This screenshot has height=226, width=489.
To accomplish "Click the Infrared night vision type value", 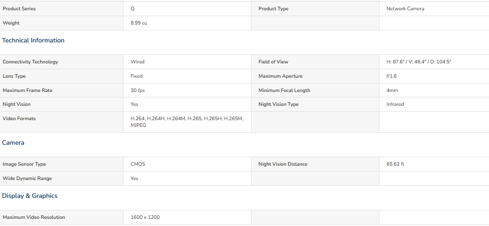I will (x=395, y=104).
